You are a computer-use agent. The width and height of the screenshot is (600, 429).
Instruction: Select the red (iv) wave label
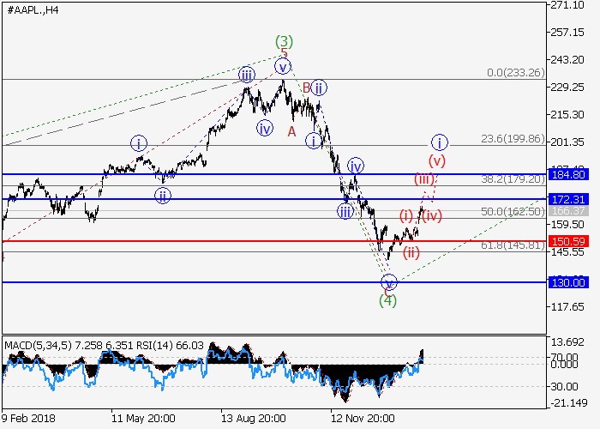click(x=432, y=216)
